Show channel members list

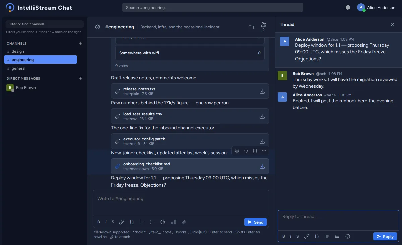263,27
